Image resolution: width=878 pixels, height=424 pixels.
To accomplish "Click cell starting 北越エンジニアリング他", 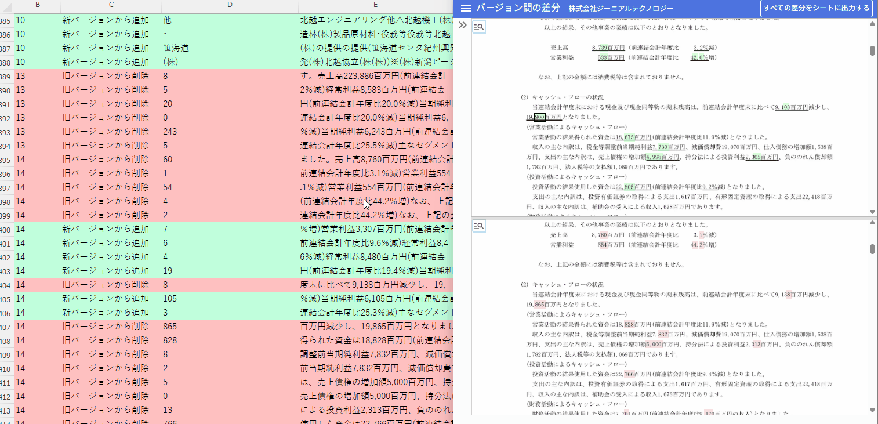I will [375, 20].
